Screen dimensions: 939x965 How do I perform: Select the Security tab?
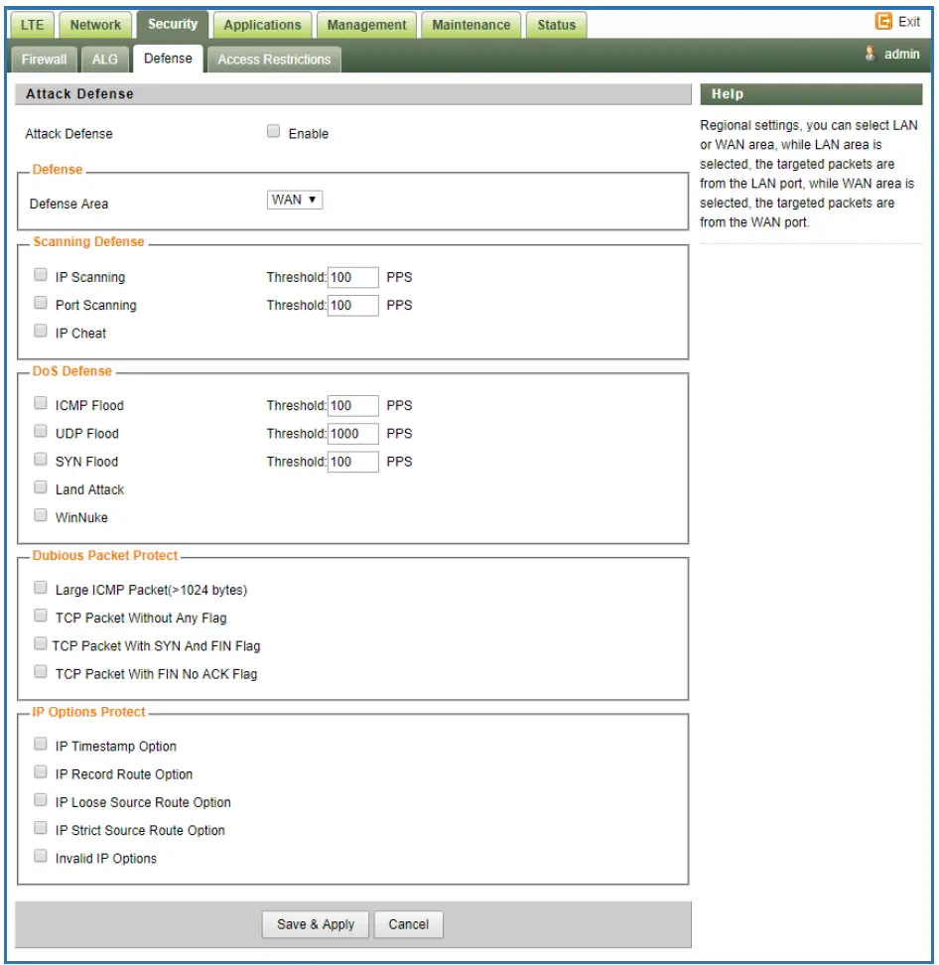click(173, 25)
